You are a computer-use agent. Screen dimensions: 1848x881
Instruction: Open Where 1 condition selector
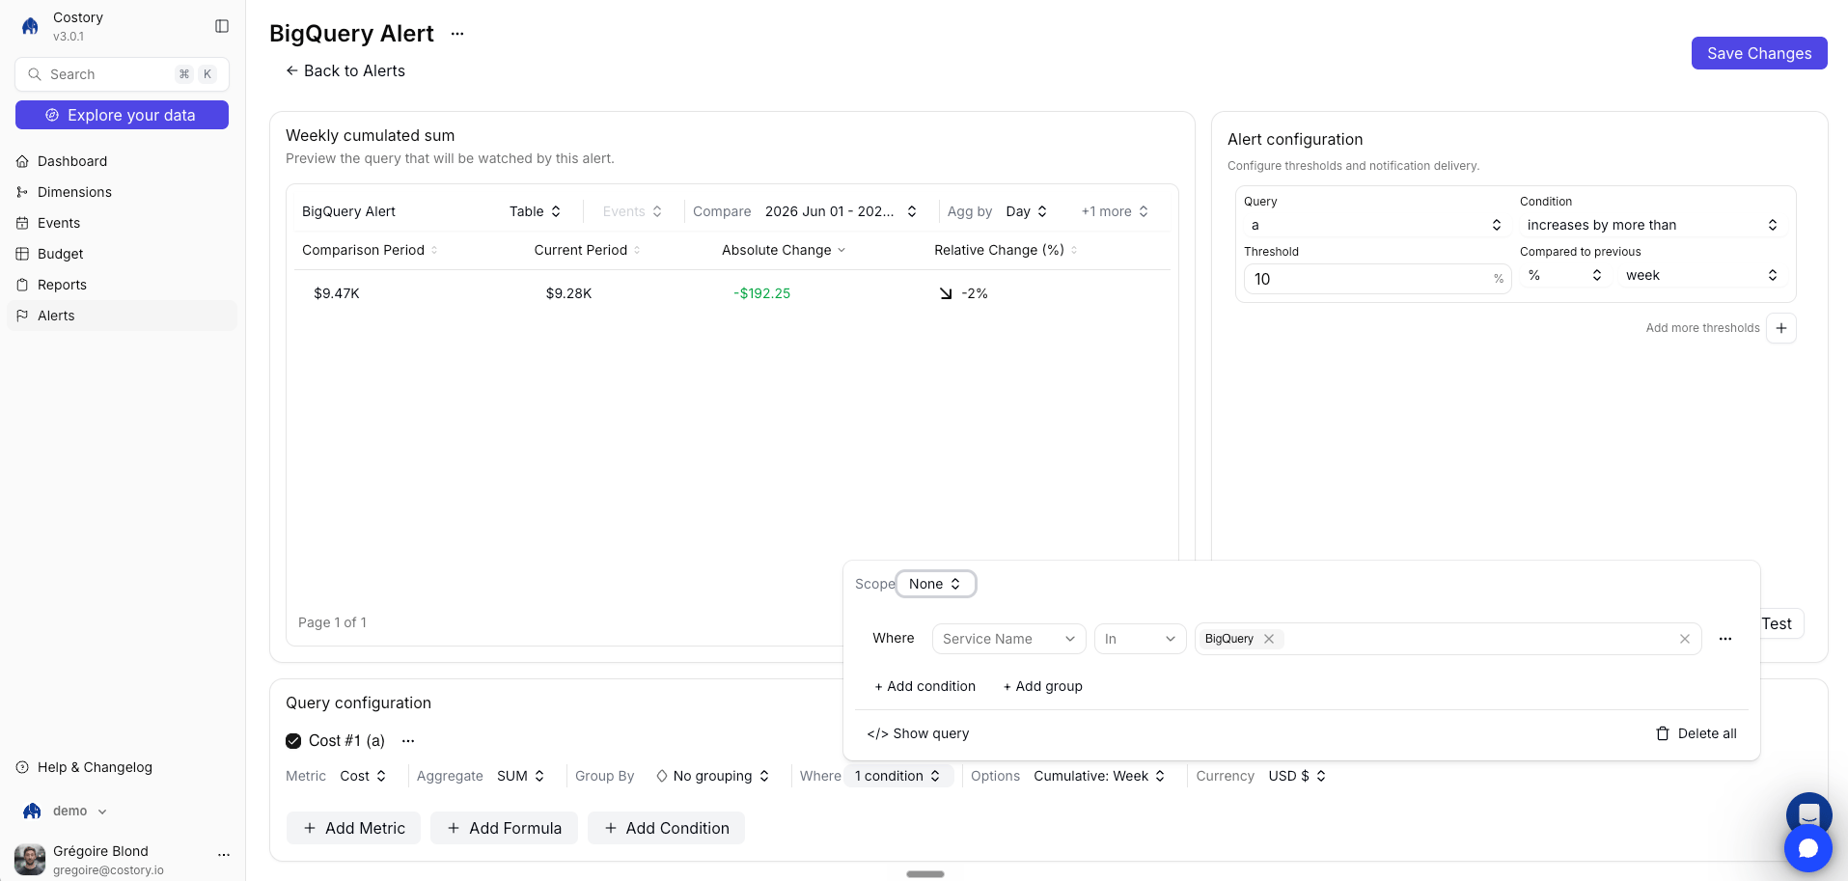click(897, 776)
